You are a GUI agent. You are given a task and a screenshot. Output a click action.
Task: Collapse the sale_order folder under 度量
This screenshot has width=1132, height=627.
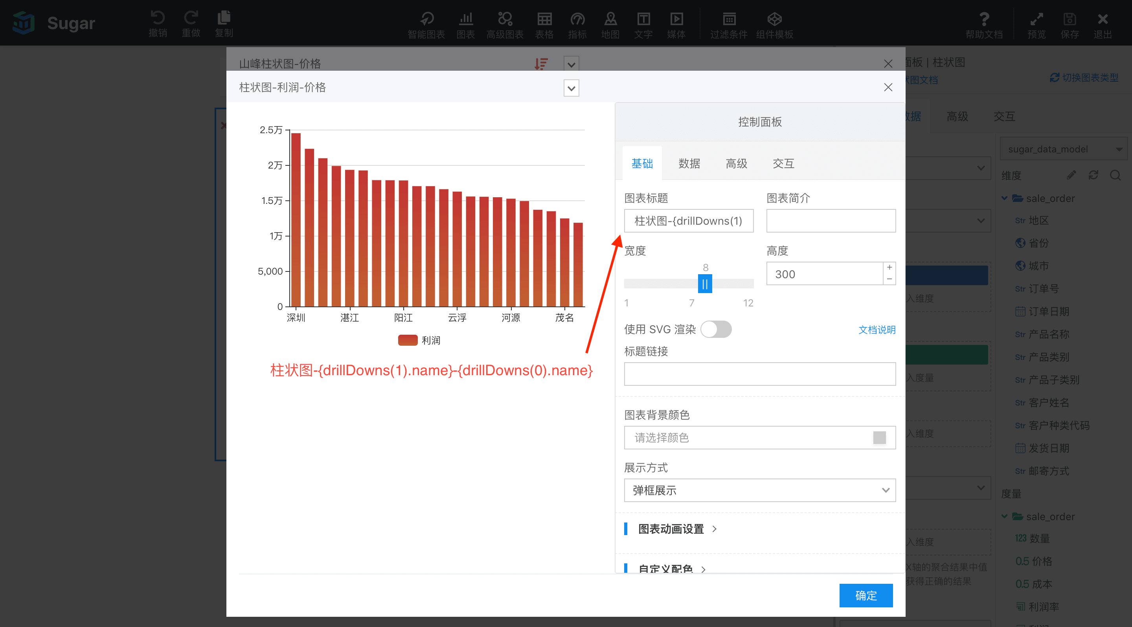[1004, 516]
